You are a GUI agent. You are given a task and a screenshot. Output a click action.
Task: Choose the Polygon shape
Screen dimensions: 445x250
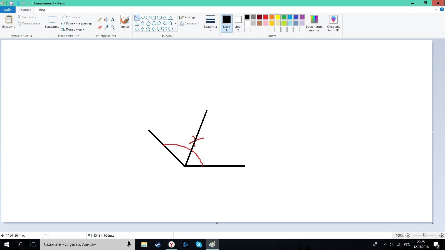tap(165, 18)
